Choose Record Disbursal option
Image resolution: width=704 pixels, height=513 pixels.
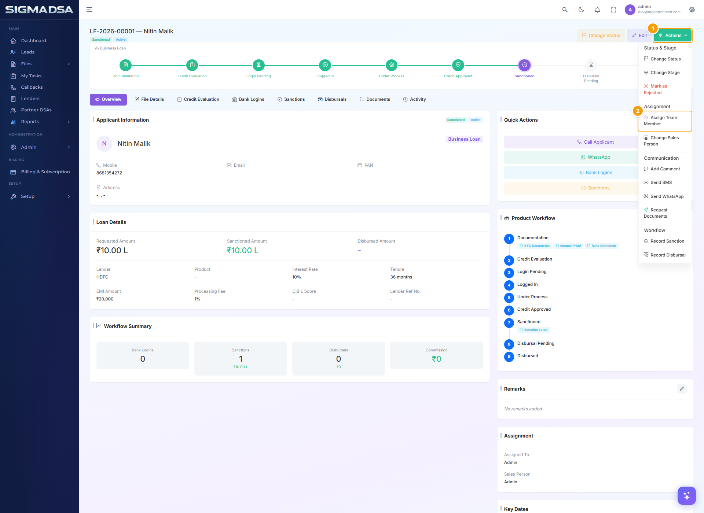point(665,255)
